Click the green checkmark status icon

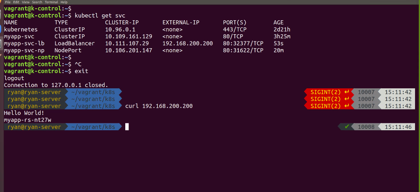pyautogui.click(x=347, y=127)
